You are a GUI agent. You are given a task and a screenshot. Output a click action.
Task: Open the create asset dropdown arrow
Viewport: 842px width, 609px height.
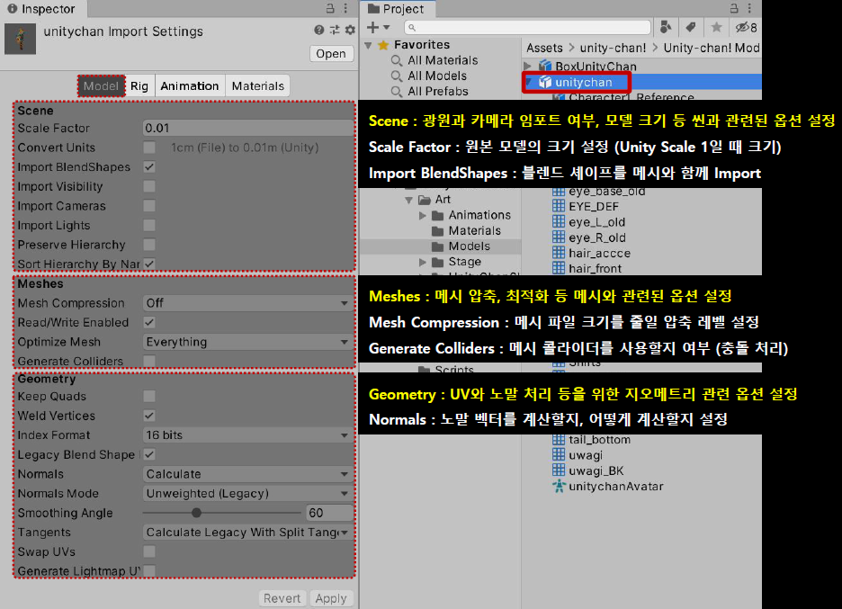pos(387,27)
